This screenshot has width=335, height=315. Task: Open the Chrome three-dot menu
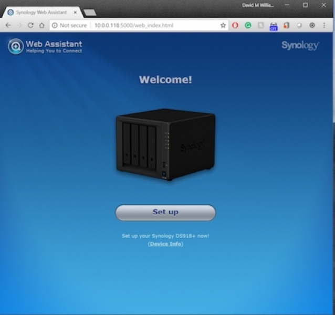tap(324, 25)
